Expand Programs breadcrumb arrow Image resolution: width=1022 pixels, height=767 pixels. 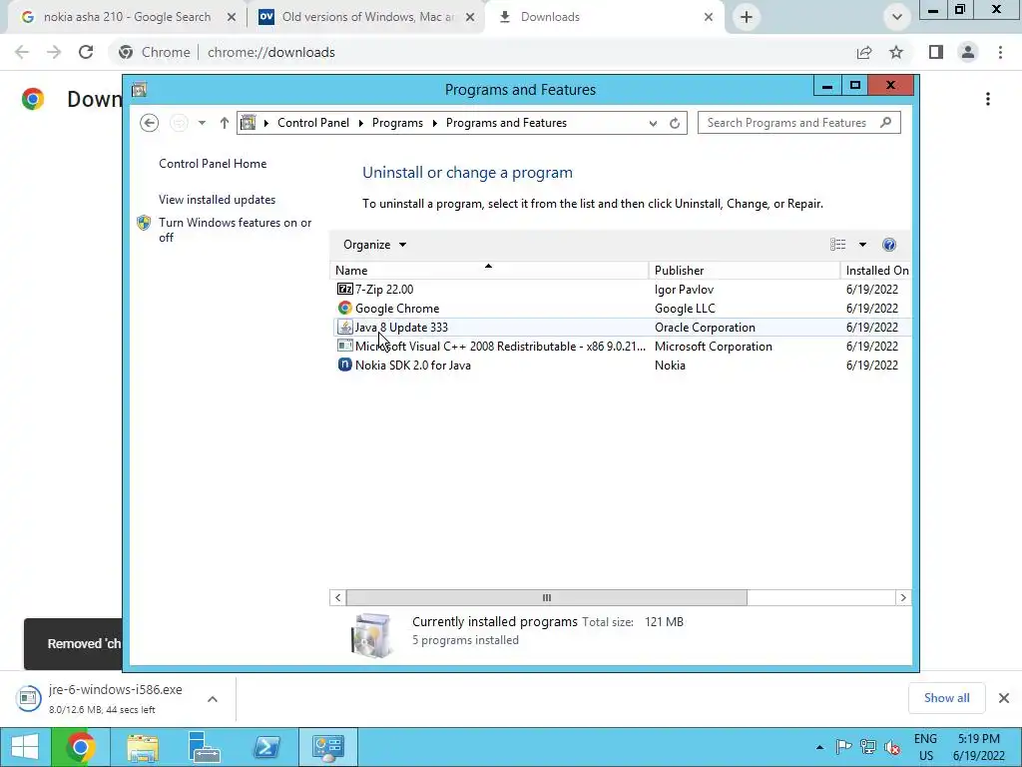435,123
